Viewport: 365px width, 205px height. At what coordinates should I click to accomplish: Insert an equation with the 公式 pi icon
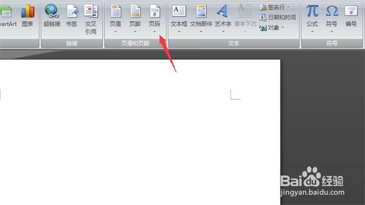pos(312,10)
